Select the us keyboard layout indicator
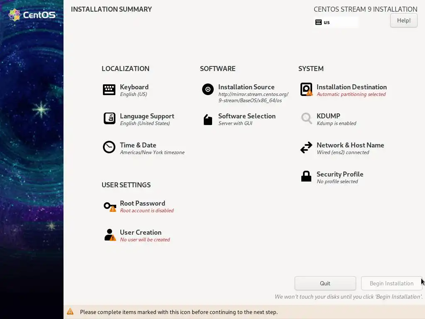 [336, 22]
